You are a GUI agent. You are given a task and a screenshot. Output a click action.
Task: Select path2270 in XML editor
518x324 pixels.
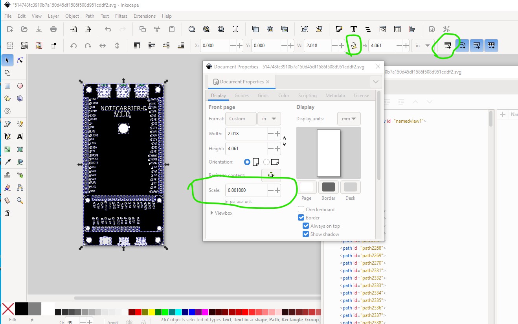click(363, 263)
